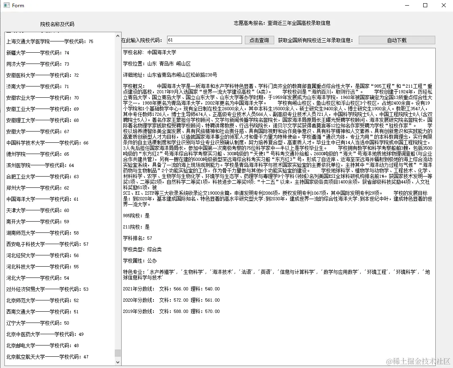The width and height of the screenshot is (453, 368).
Task: Select 河北科技大学 code 55 row
Action: tap(42, 267)
